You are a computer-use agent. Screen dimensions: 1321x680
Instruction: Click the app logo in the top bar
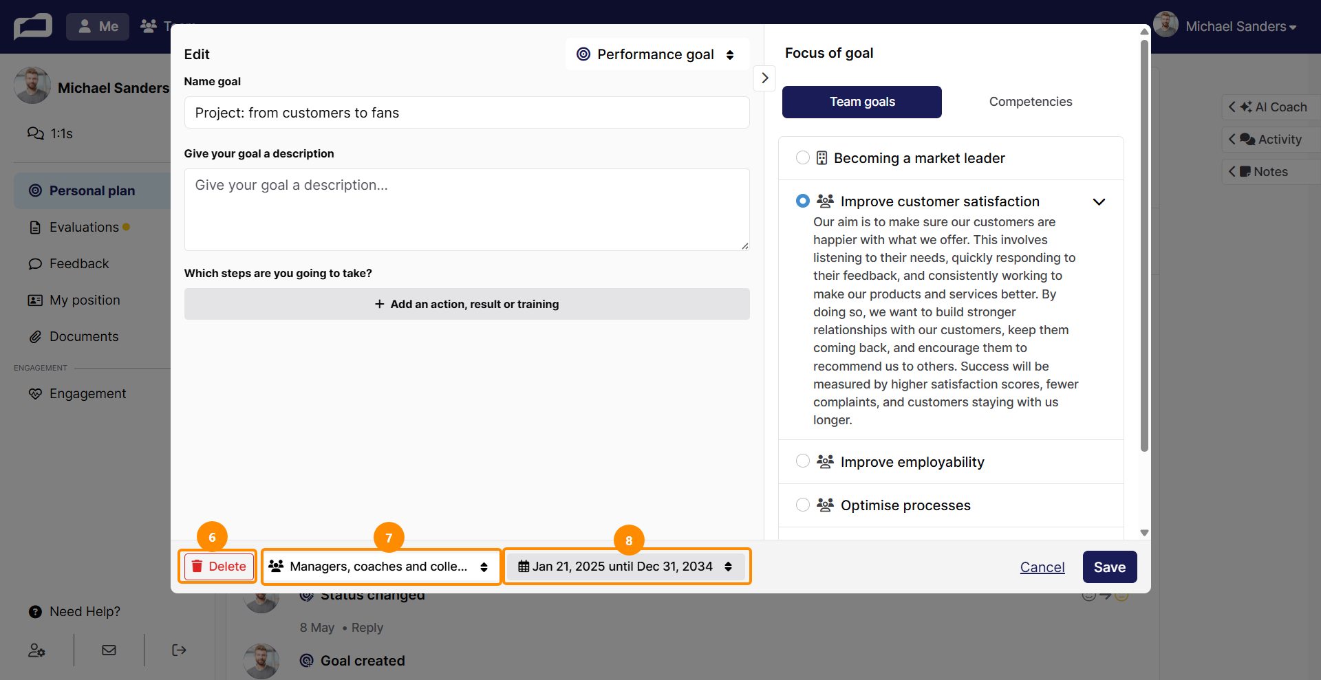32,26
